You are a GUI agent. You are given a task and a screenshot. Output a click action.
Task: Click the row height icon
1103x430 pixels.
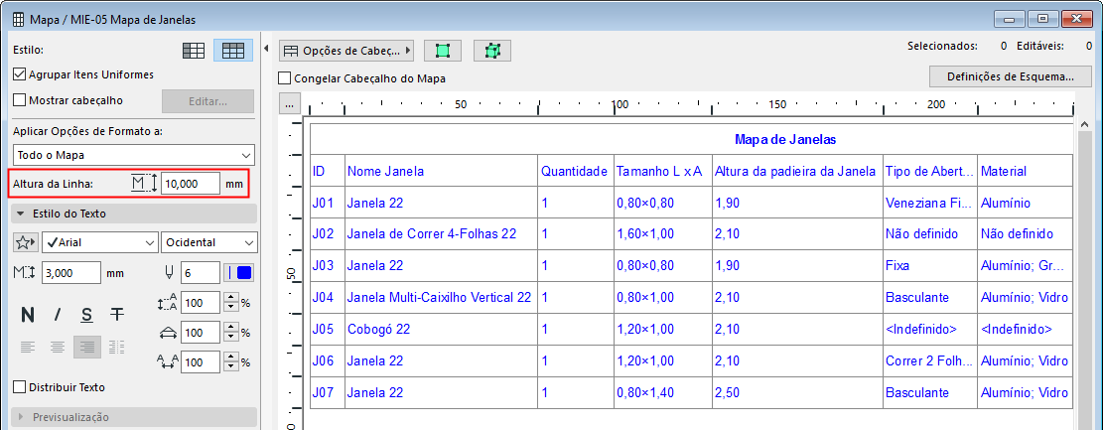(146, 185)
